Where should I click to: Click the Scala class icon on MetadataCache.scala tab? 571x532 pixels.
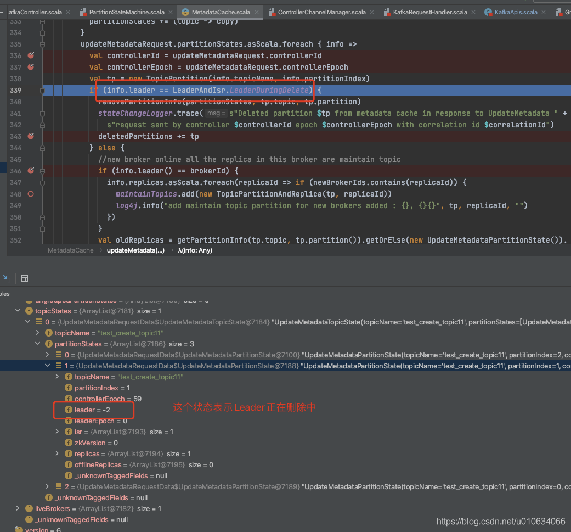click(185, 12)
